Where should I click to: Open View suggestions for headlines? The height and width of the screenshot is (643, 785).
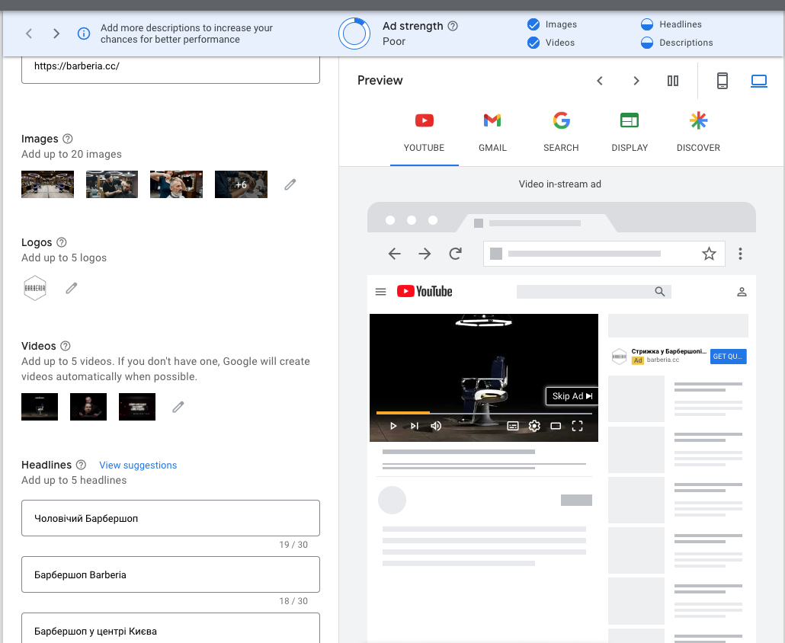[x=138, y=465]
